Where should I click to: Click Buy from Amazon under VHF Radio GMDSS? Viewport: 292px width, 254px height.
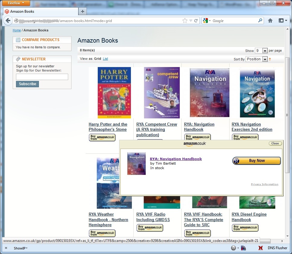click(150, 228)
